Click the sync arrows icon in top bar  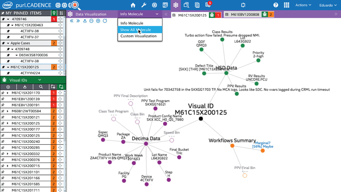243,5
